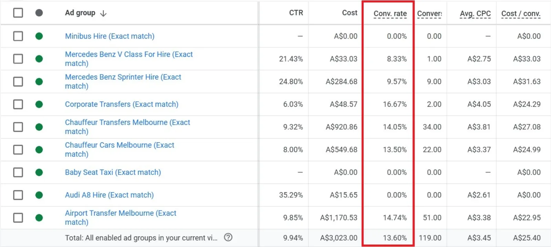Viewport: 551px width, 247px height.
Task: Click the green status dot for Audi A8 Hire
Action: click(39, 195)
